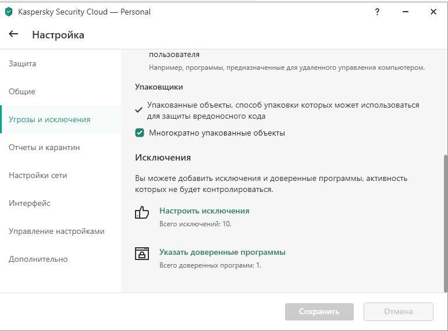Click the trusted programs window-lock icon
Image resolution: width=448 pixels, height=331 pixels.
(x=142, y=254)
